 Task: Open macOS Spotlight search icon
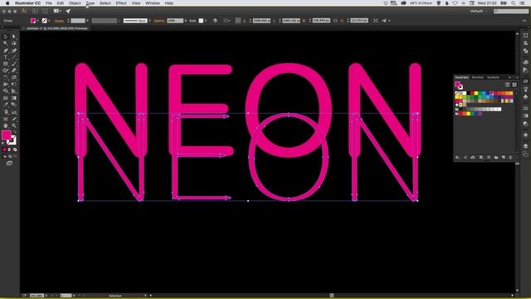tap(514, 3)
